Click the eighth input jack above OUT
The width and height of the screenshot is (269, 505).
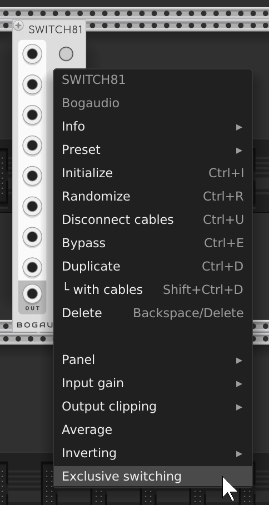click(32, 267)
